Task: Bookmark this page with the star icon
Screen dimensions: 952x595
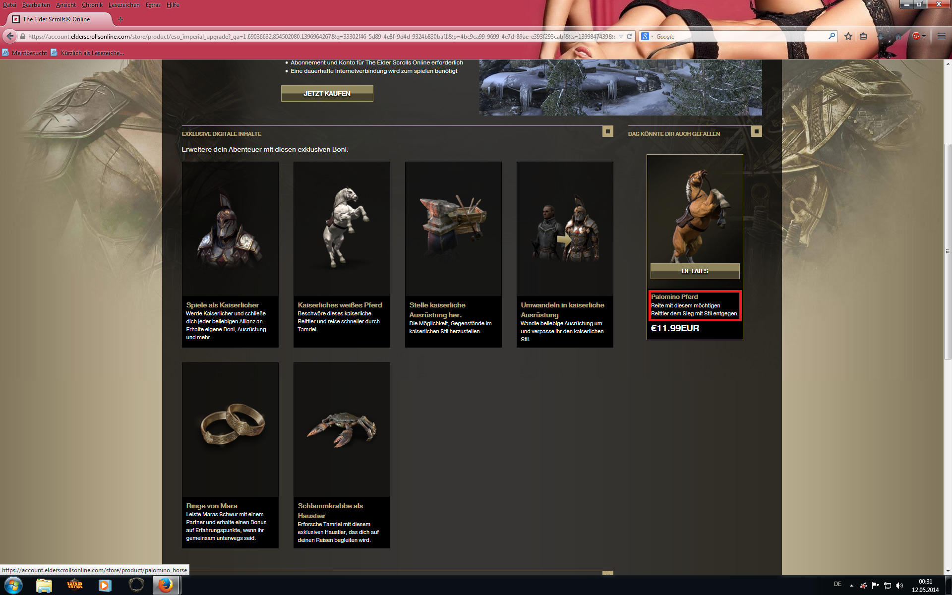Action: (x=848, y=36)
